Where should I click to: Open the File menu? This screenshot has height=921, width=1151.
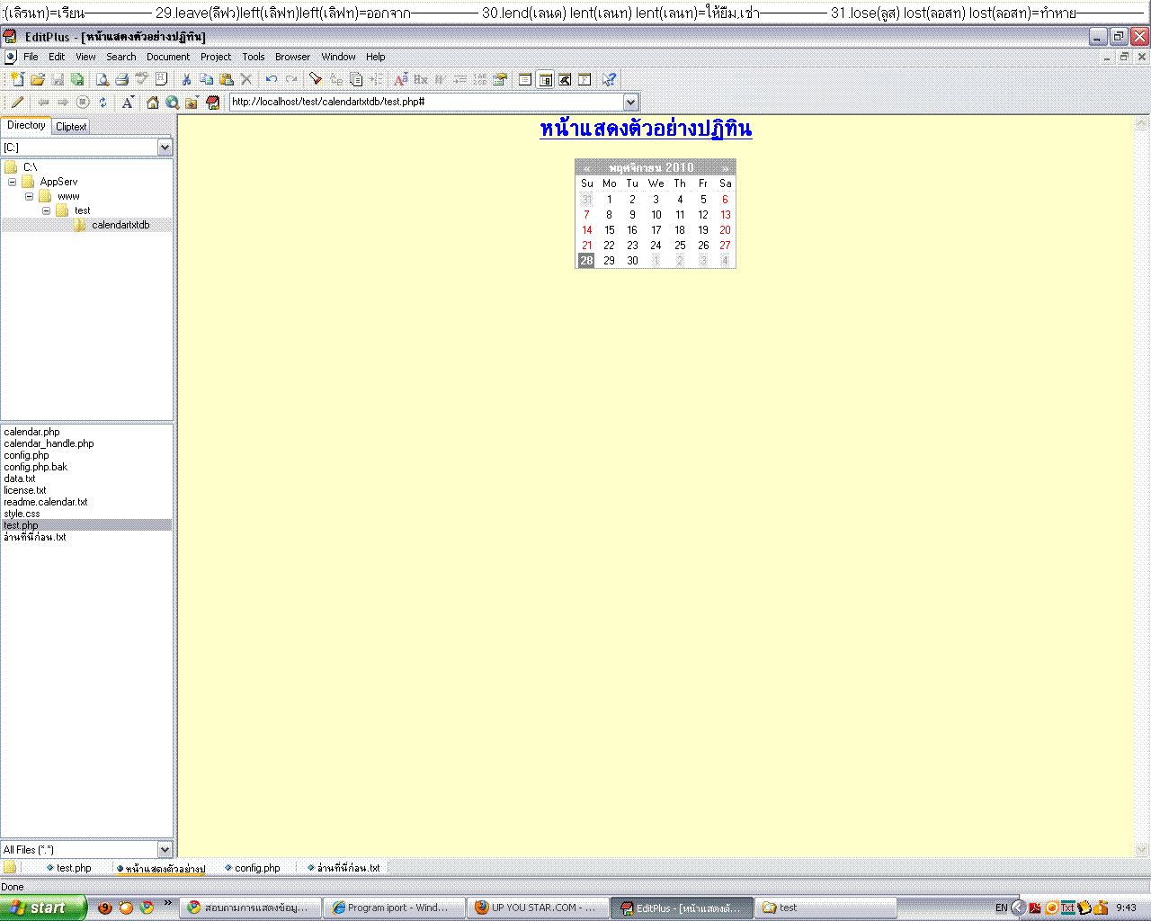pyautogui.click(x=31, y=57)
